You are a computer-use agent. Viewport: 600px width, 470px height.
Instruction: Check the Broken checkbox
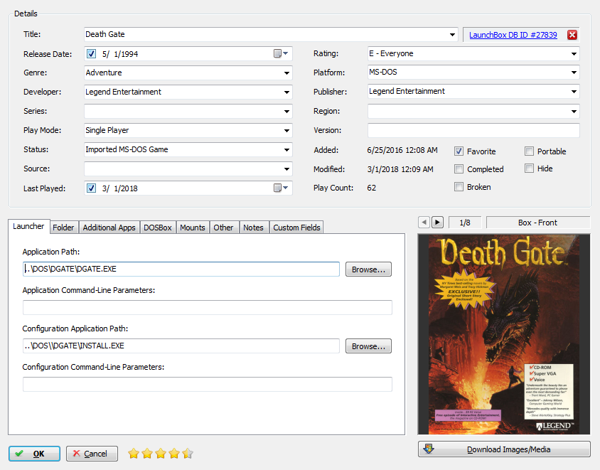[459, 187]
